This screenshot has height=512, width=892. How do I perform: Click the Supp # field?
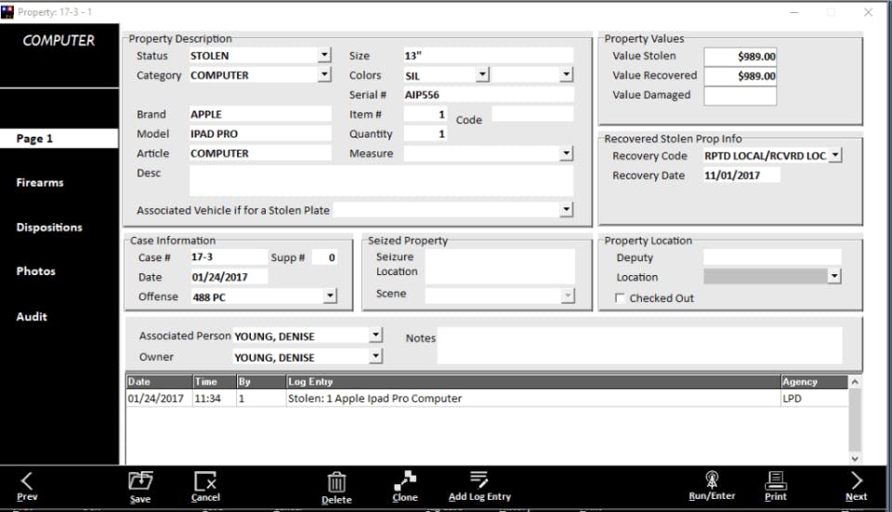tap(325, 257)
